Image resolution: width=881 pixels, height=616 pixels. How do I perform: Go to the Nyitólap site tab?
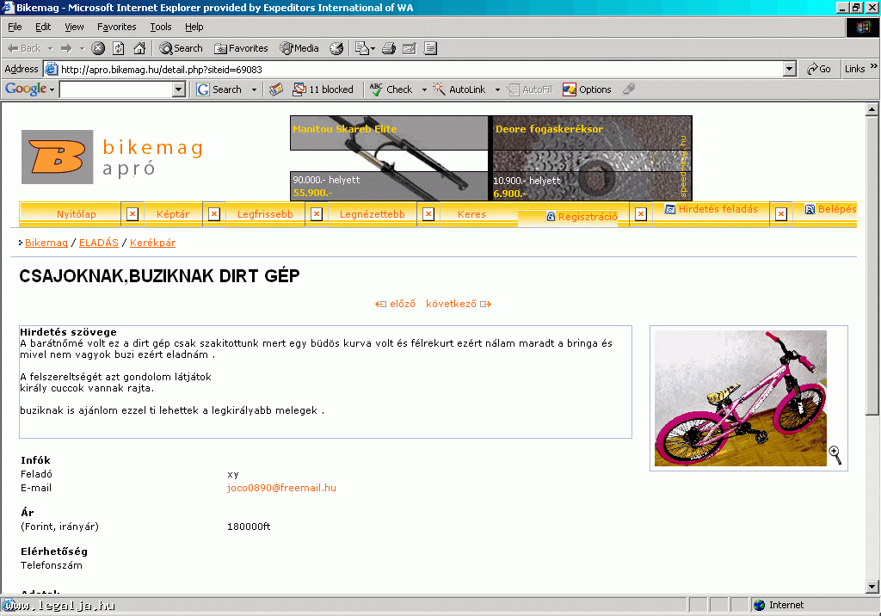[x=76, y=214]
